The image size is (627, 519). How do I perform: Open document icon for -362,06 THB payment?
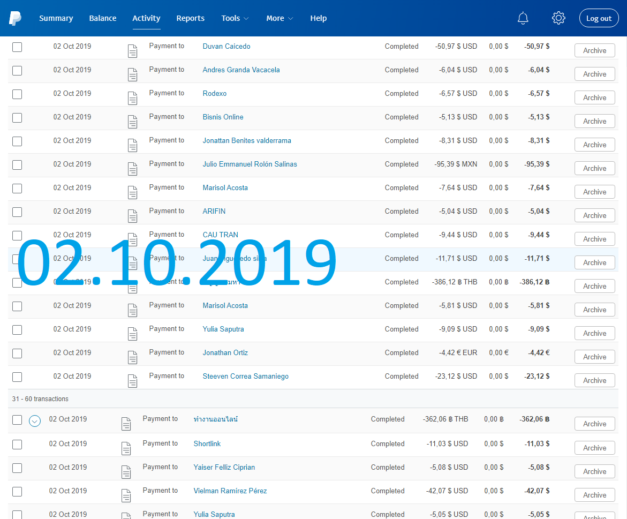(126, 424)
